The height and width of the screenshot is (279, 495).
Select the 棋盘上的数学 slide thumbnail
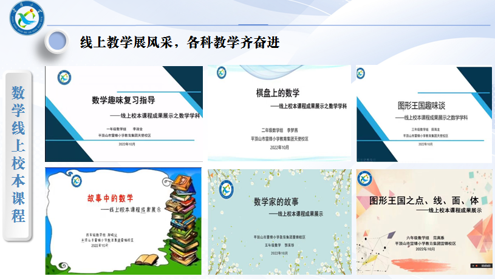(279, 113)
